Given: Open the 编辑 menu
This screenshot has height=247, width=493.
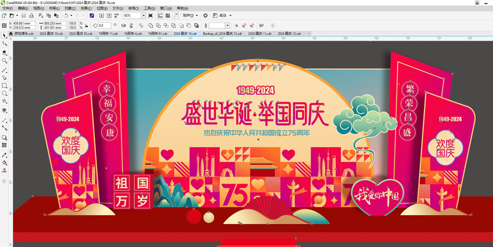Looking at the screenshot, I should click(23, 8).
